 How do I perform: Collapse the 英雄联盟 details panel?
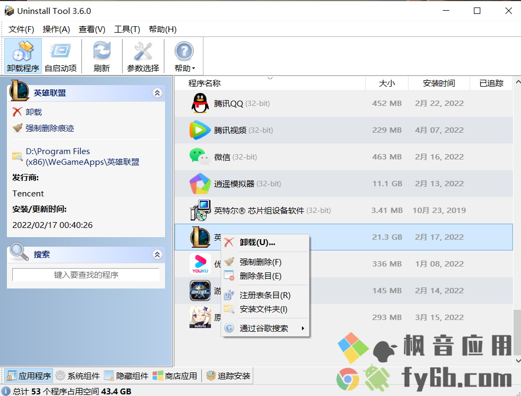click(157, 93)
